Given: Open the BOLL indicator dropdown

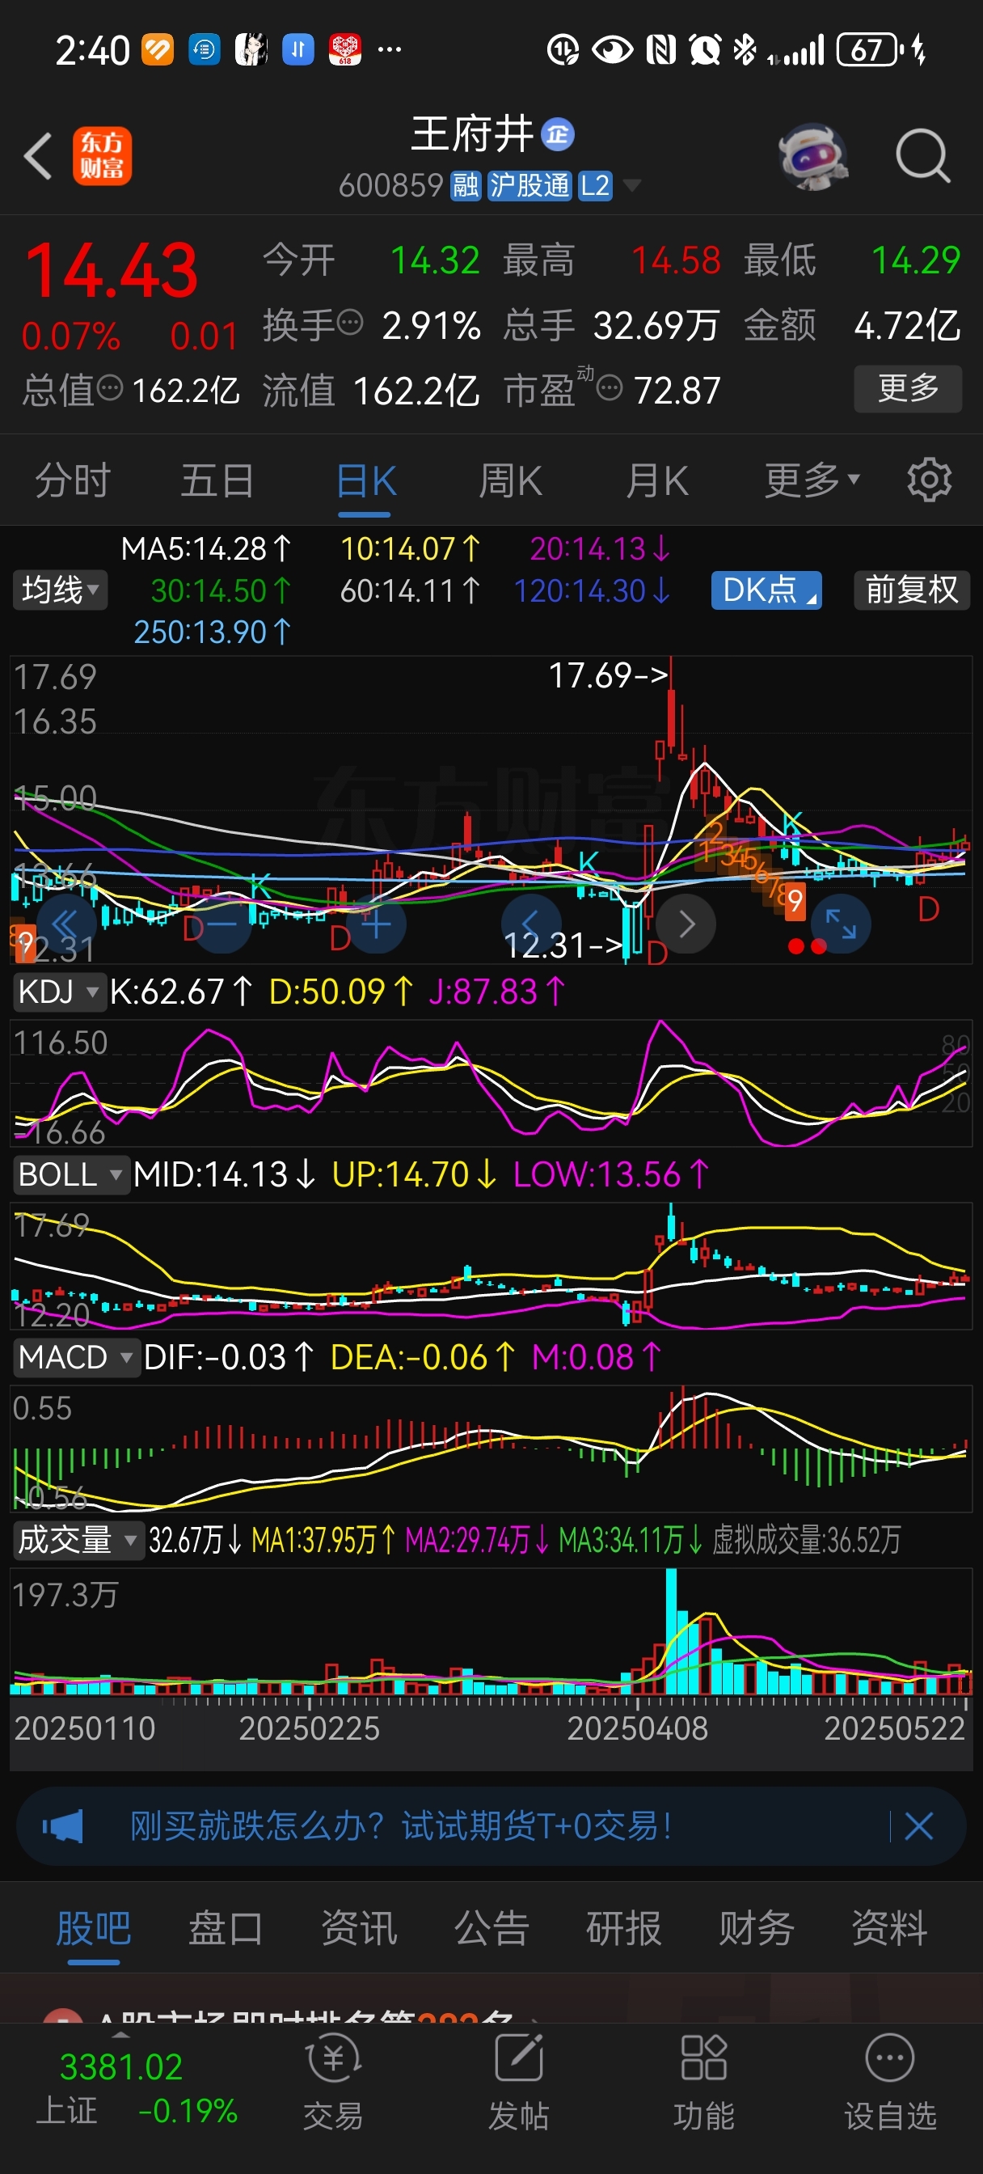Looking at the screenshot, I should coord(71,1174).
